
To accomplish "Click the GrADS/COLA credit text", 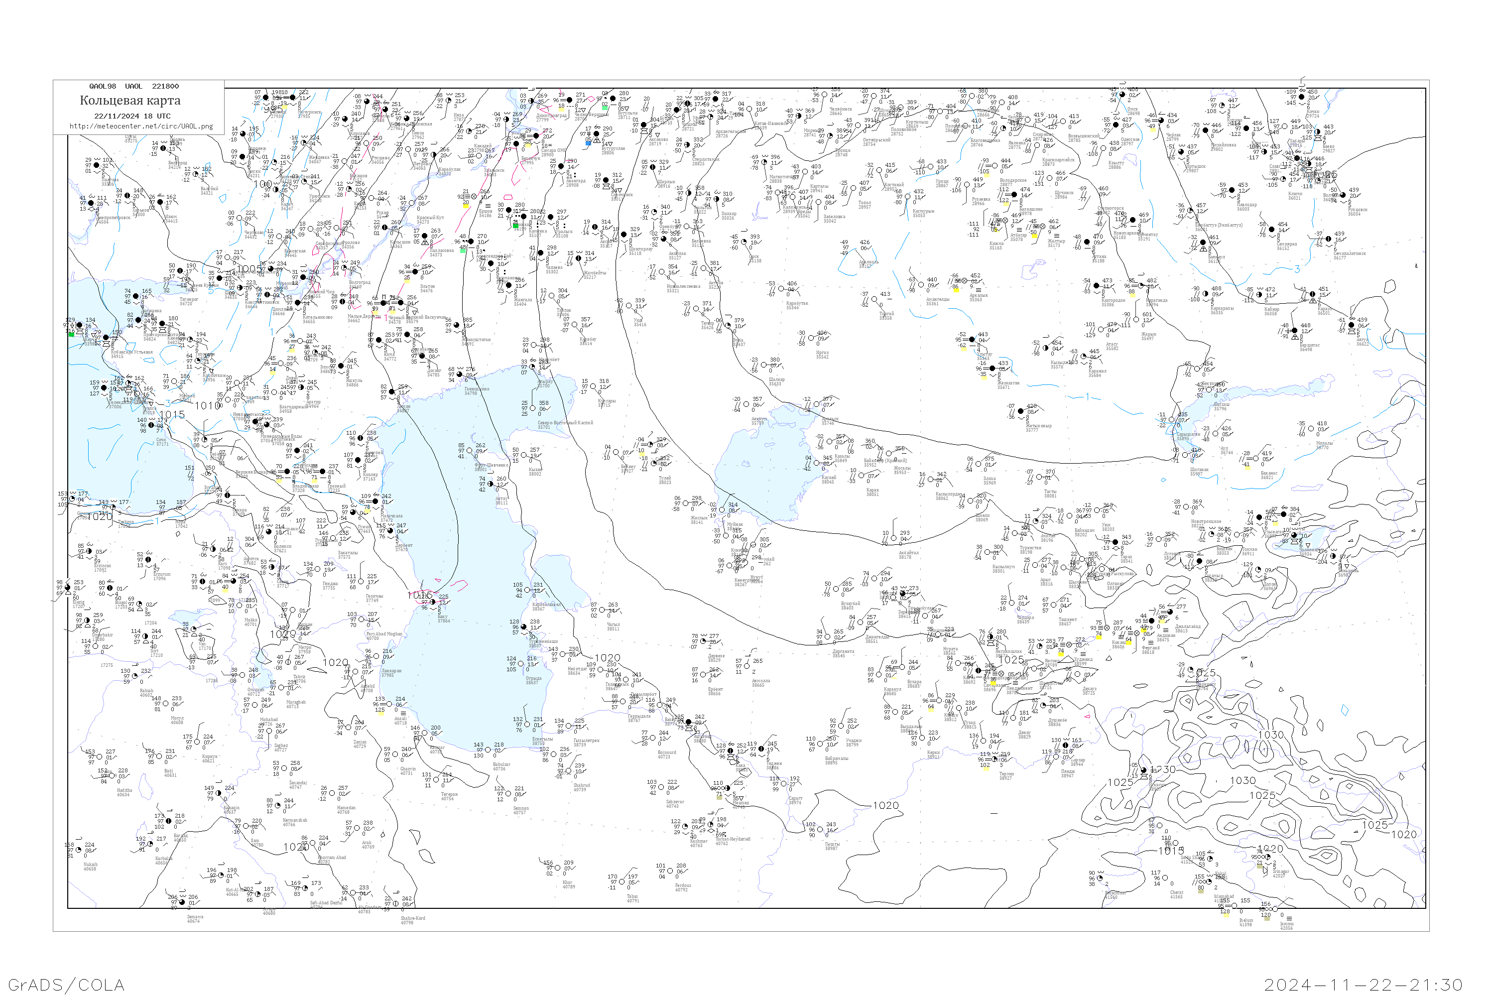I will click(x=66, y=985).
